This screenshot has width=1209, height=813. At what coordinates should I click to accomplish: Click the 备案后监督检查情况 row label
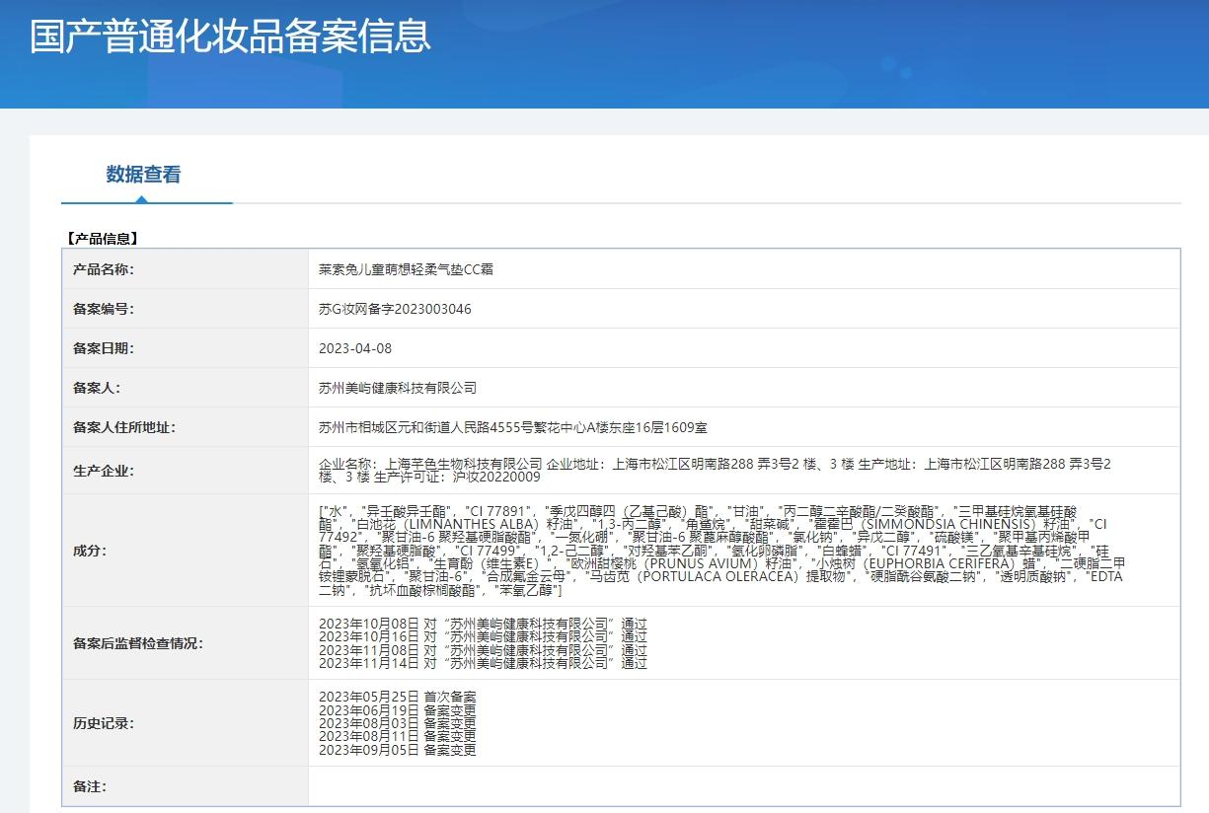click(x=137, y=643)
